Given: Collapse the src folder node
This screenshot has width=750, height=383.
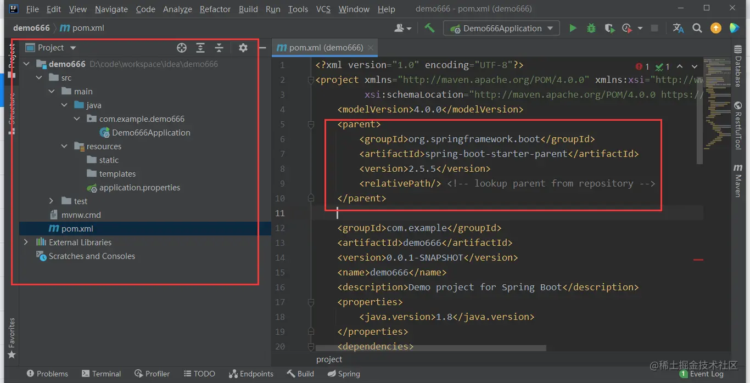Looking at the screenshot, I should tap(39, 78).
